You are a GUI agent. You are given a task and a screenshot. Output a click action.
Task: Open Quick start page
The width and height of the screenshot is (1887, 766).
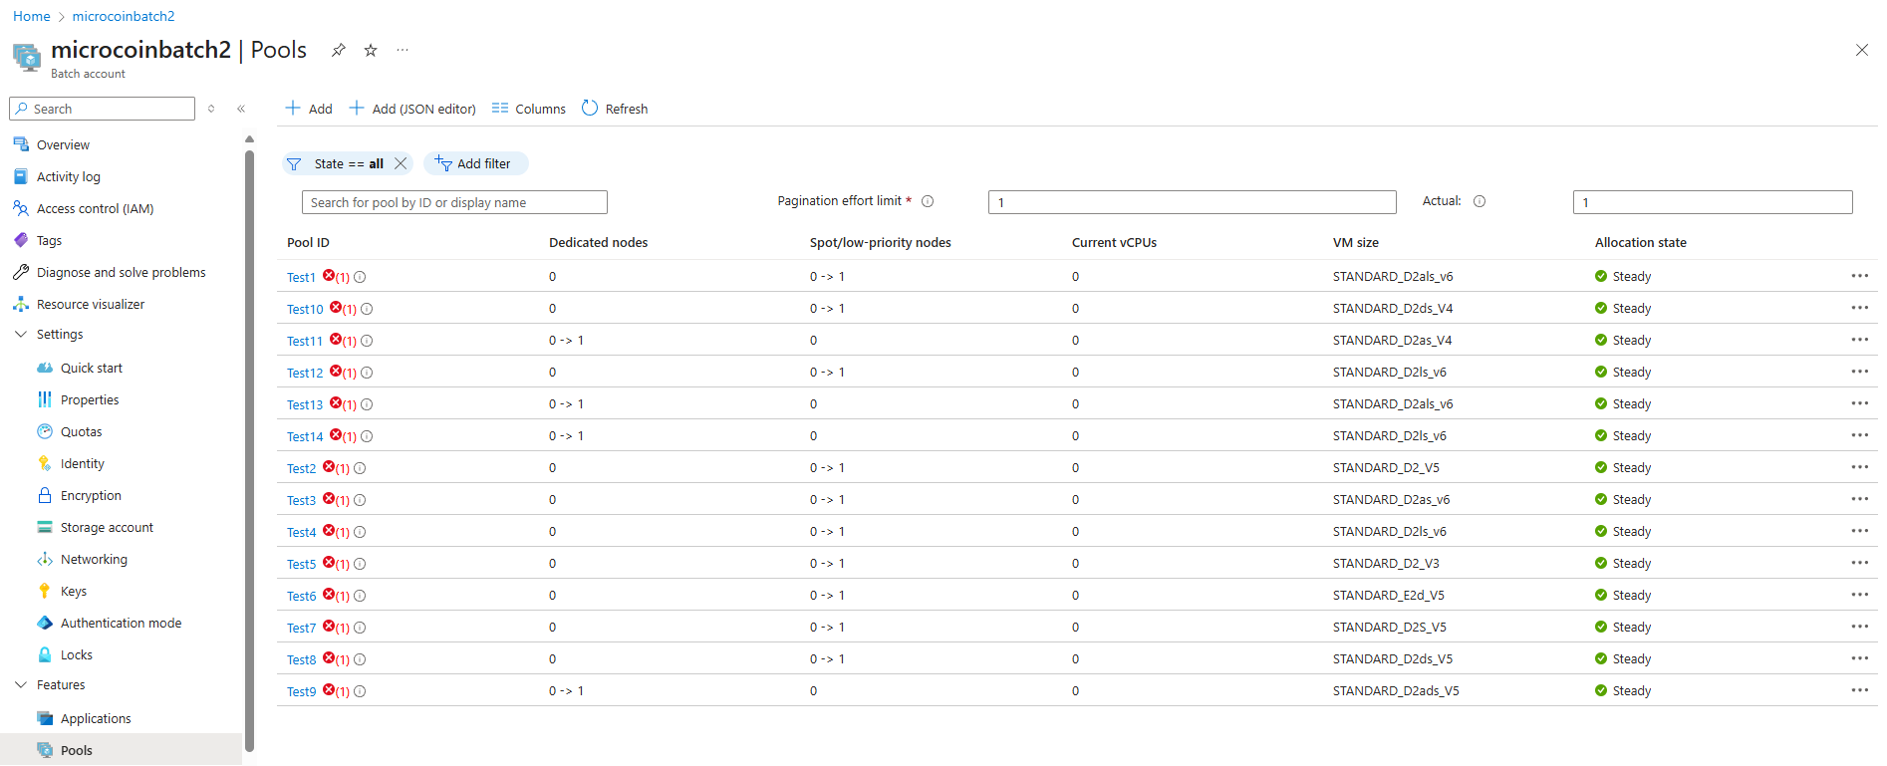point(91,368)
